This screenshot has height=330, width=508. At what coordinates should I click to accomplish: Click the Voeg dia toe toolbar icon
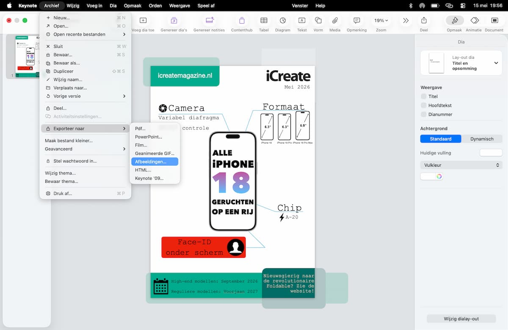click(x=143, y=20)
